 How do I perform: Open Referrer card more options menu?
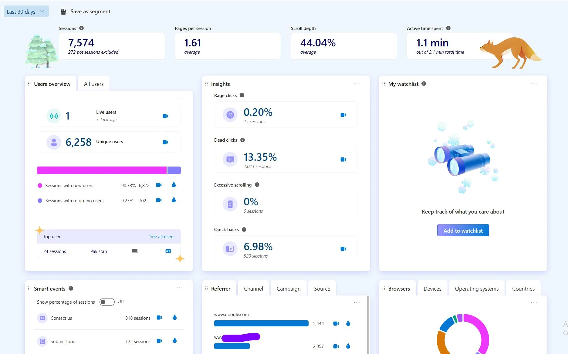(357, 303)
